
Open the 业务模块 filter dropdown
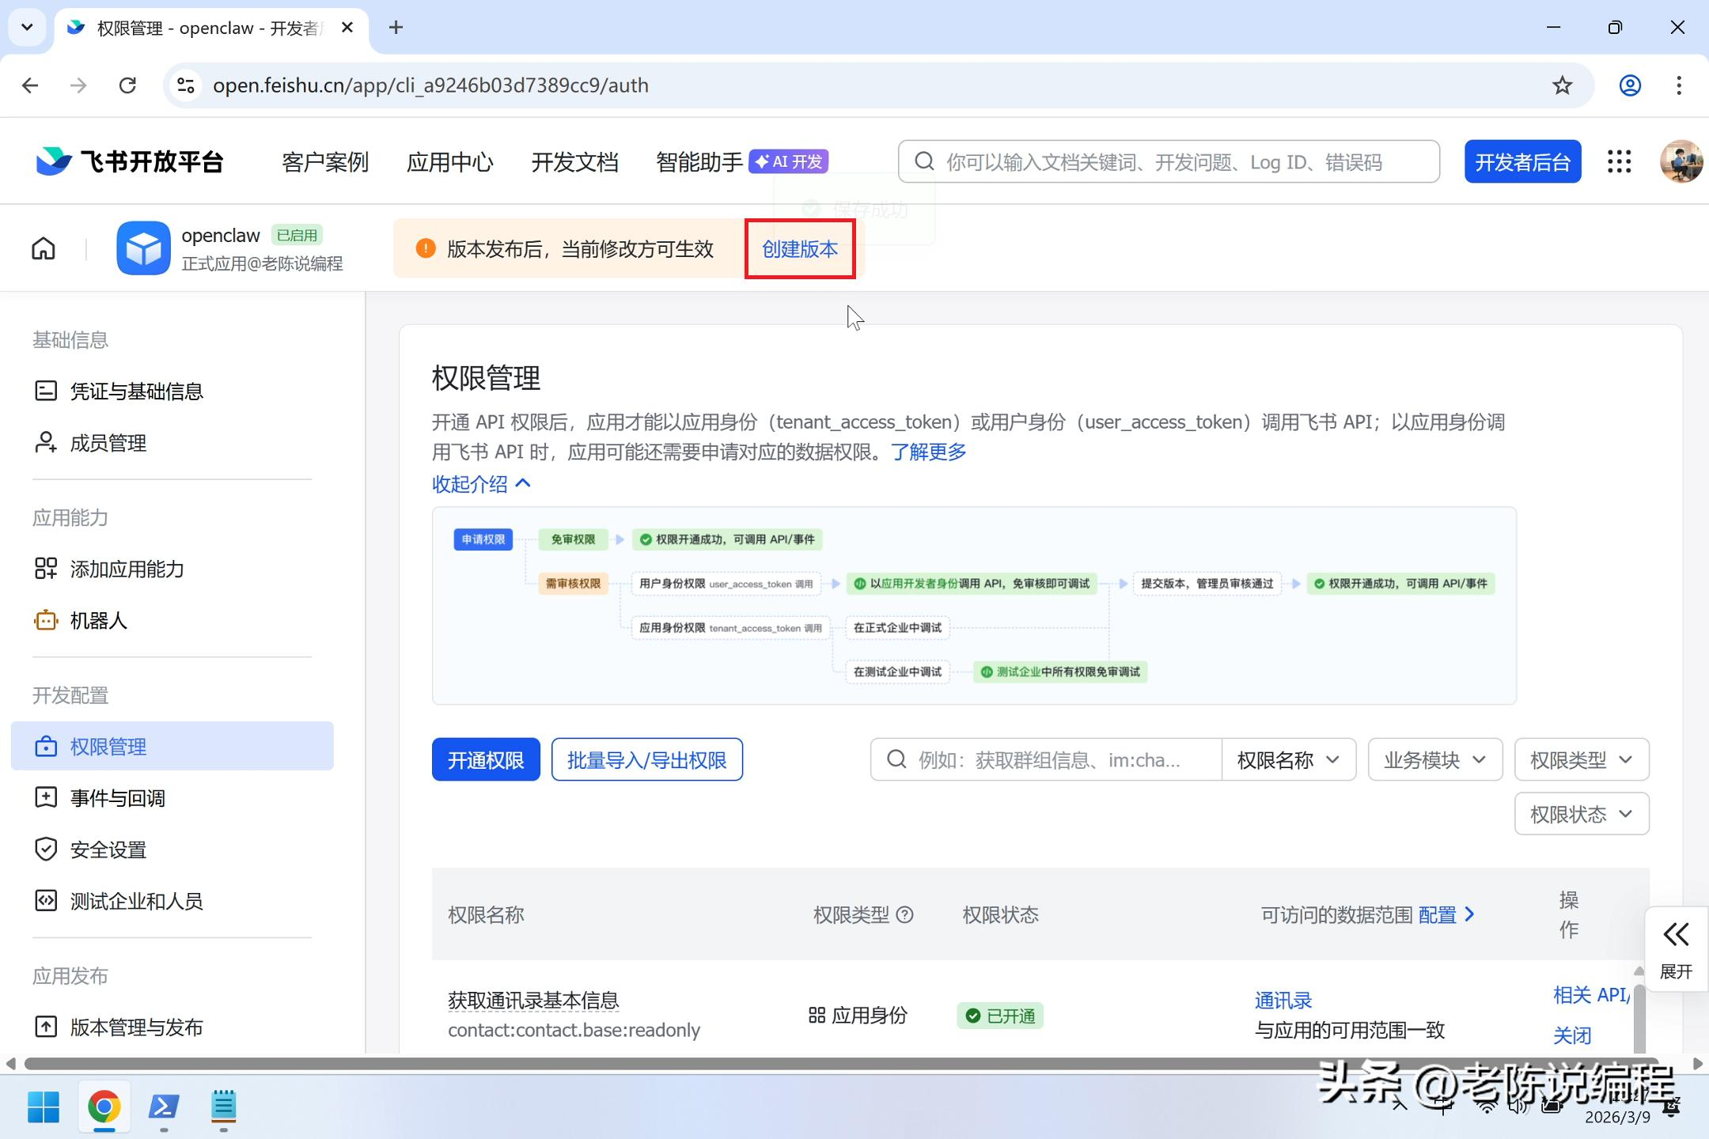tap(1434, 760)
